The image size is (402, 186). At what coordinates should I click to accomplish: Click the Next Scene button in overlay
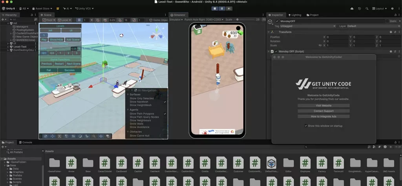click(73, 64)
